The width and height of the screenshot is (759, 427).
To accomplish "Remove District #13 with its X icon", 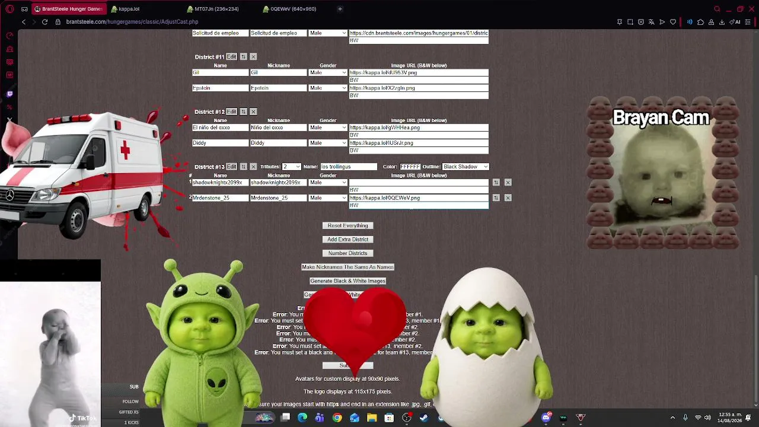I will [x=253, y=167].
